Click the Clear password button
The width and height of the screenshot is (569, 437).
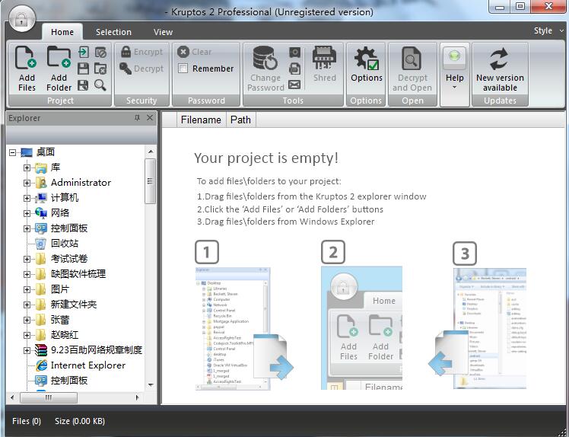click(195, 52)
